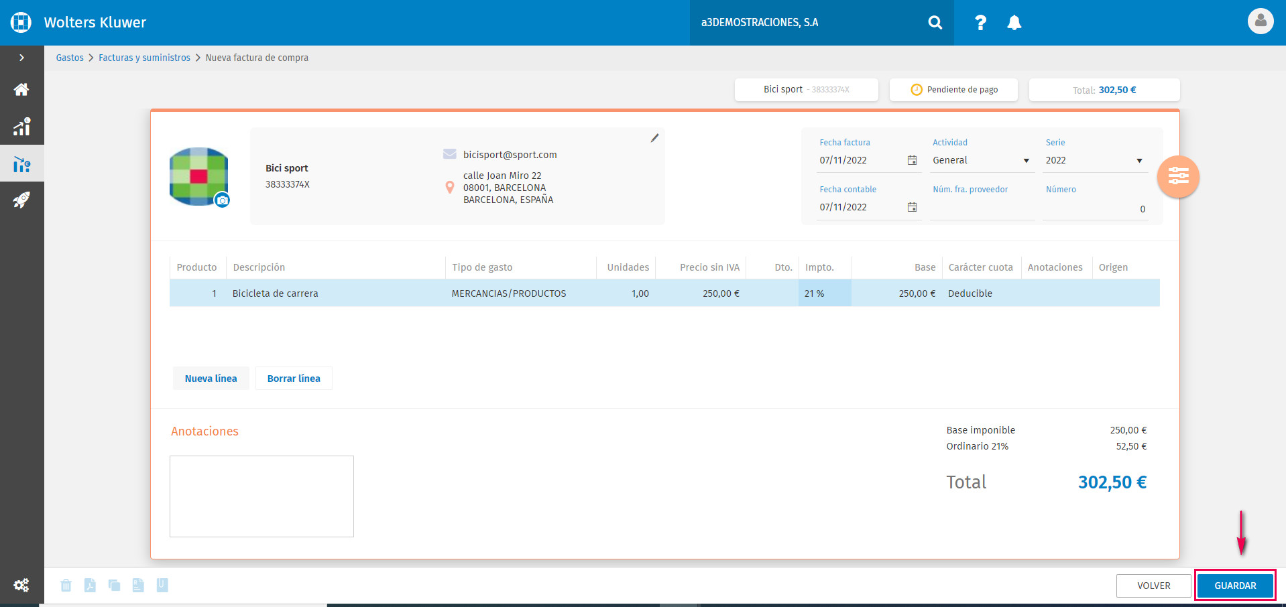
Task: Select the 21 % Impto. cell
Action: (825, 293)
